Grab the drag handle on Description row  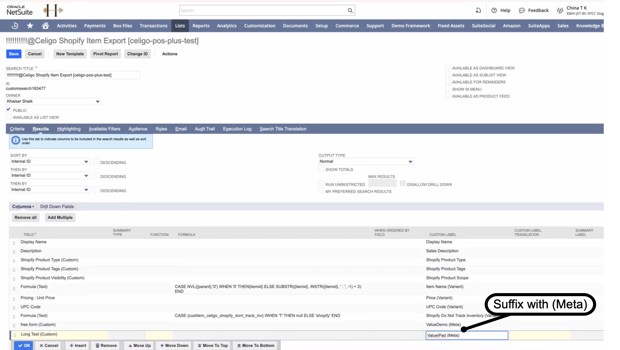pyautogui.click(x=14, y=252)
